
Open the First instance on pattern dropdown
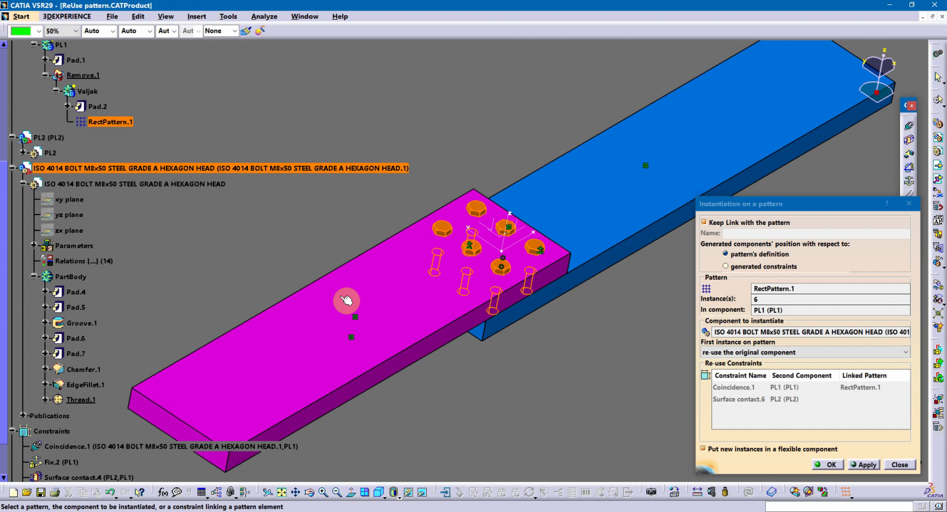(x=905, y=352)
